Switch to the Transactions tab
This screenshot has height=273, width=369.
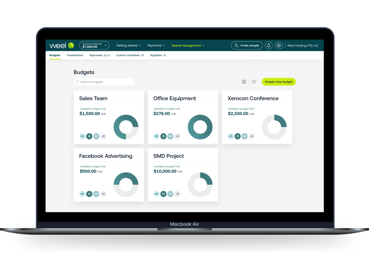[75, 55]
